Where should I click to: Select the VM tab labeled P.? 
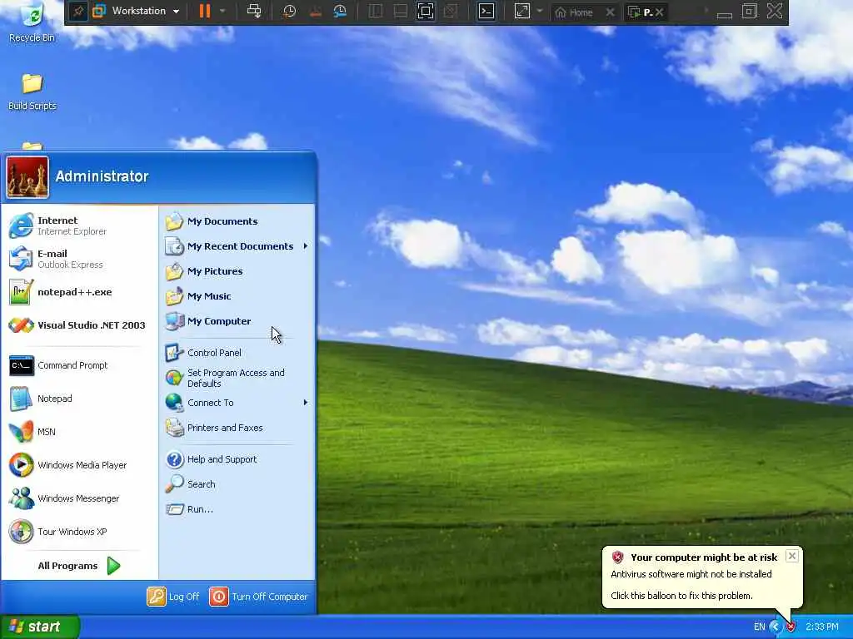[x=641, y=12]
